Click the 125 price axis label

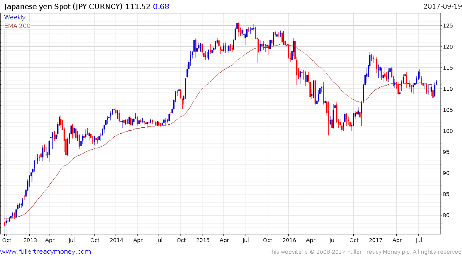click(448, 26)
